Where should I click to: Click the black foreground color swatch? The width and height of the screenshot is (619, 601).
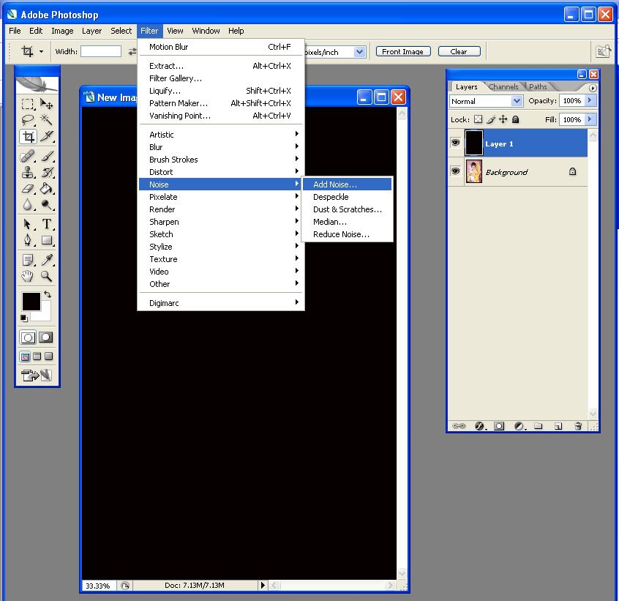pos(31,301)
